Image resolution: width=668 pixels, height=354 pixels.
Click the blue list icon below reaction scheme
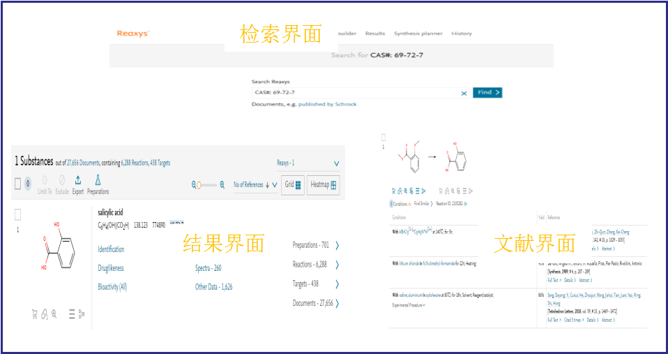(417, 191)
